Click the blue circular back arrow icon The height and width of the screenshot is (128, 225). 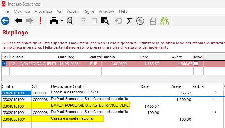5,21
